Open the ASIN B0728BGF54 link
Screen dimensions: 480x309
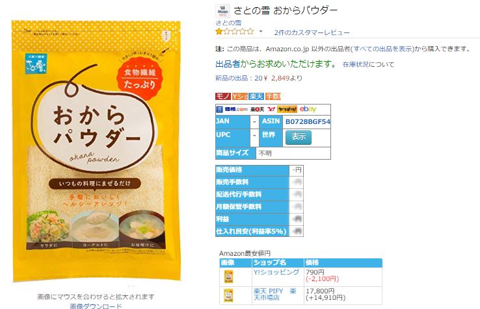coord(308,121)
